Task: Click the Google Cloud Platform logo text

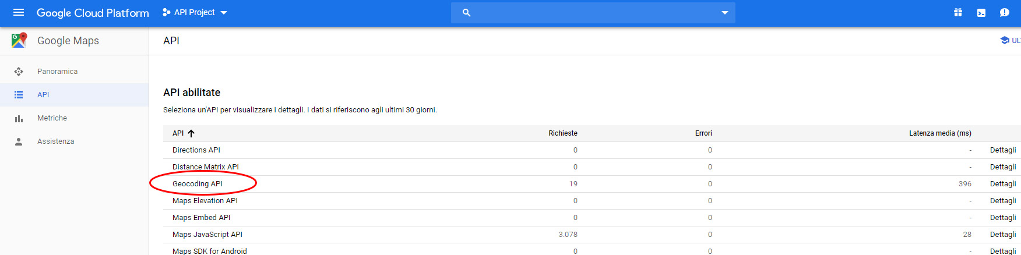Action: (x=93, y=13)
